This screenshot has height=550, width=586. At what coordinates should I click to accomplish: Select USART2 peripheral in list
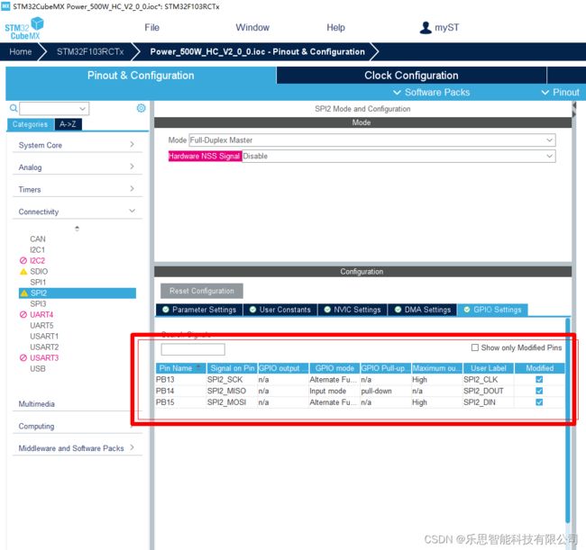click(x=44, y=347)
